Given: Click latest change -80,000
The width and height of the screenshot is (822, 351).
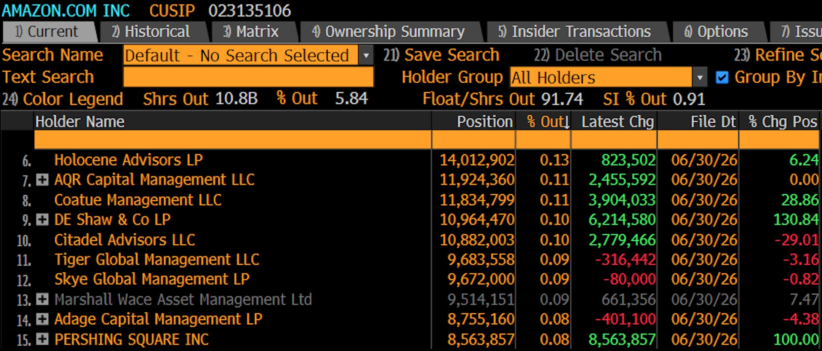Looking at the screenshot, I should (x=629, y=279).
